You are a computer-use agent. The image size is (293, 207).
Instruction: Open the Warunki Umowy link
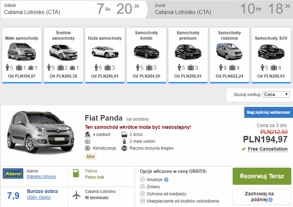pos(41,176)
